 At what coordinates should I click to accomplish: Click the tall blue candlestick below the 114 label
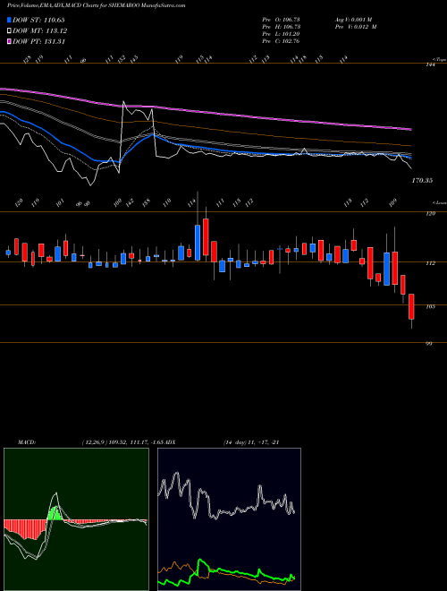[x=198, y=243]
